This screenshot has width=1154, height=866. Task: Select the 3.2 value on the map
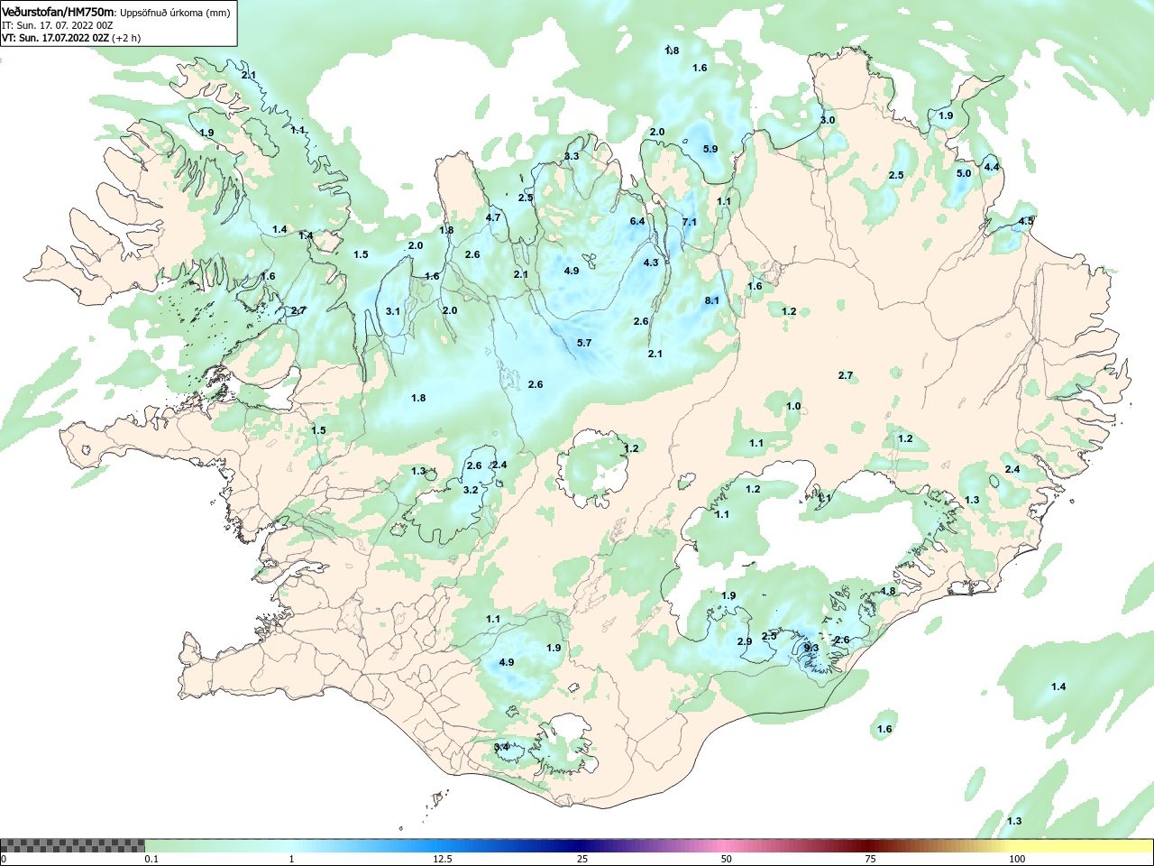[x=471, y=490]
